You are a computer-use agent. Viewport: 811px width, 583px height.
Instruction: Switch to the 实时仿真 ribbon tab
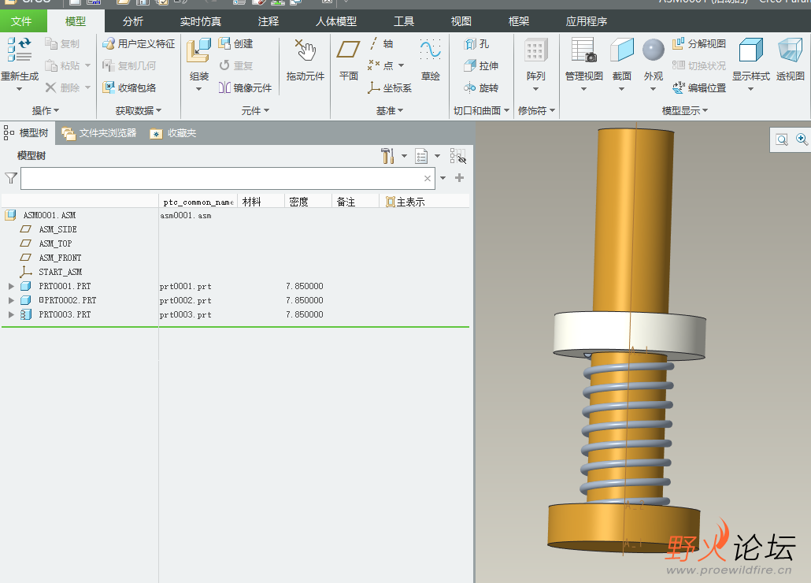tap(201, 21)
